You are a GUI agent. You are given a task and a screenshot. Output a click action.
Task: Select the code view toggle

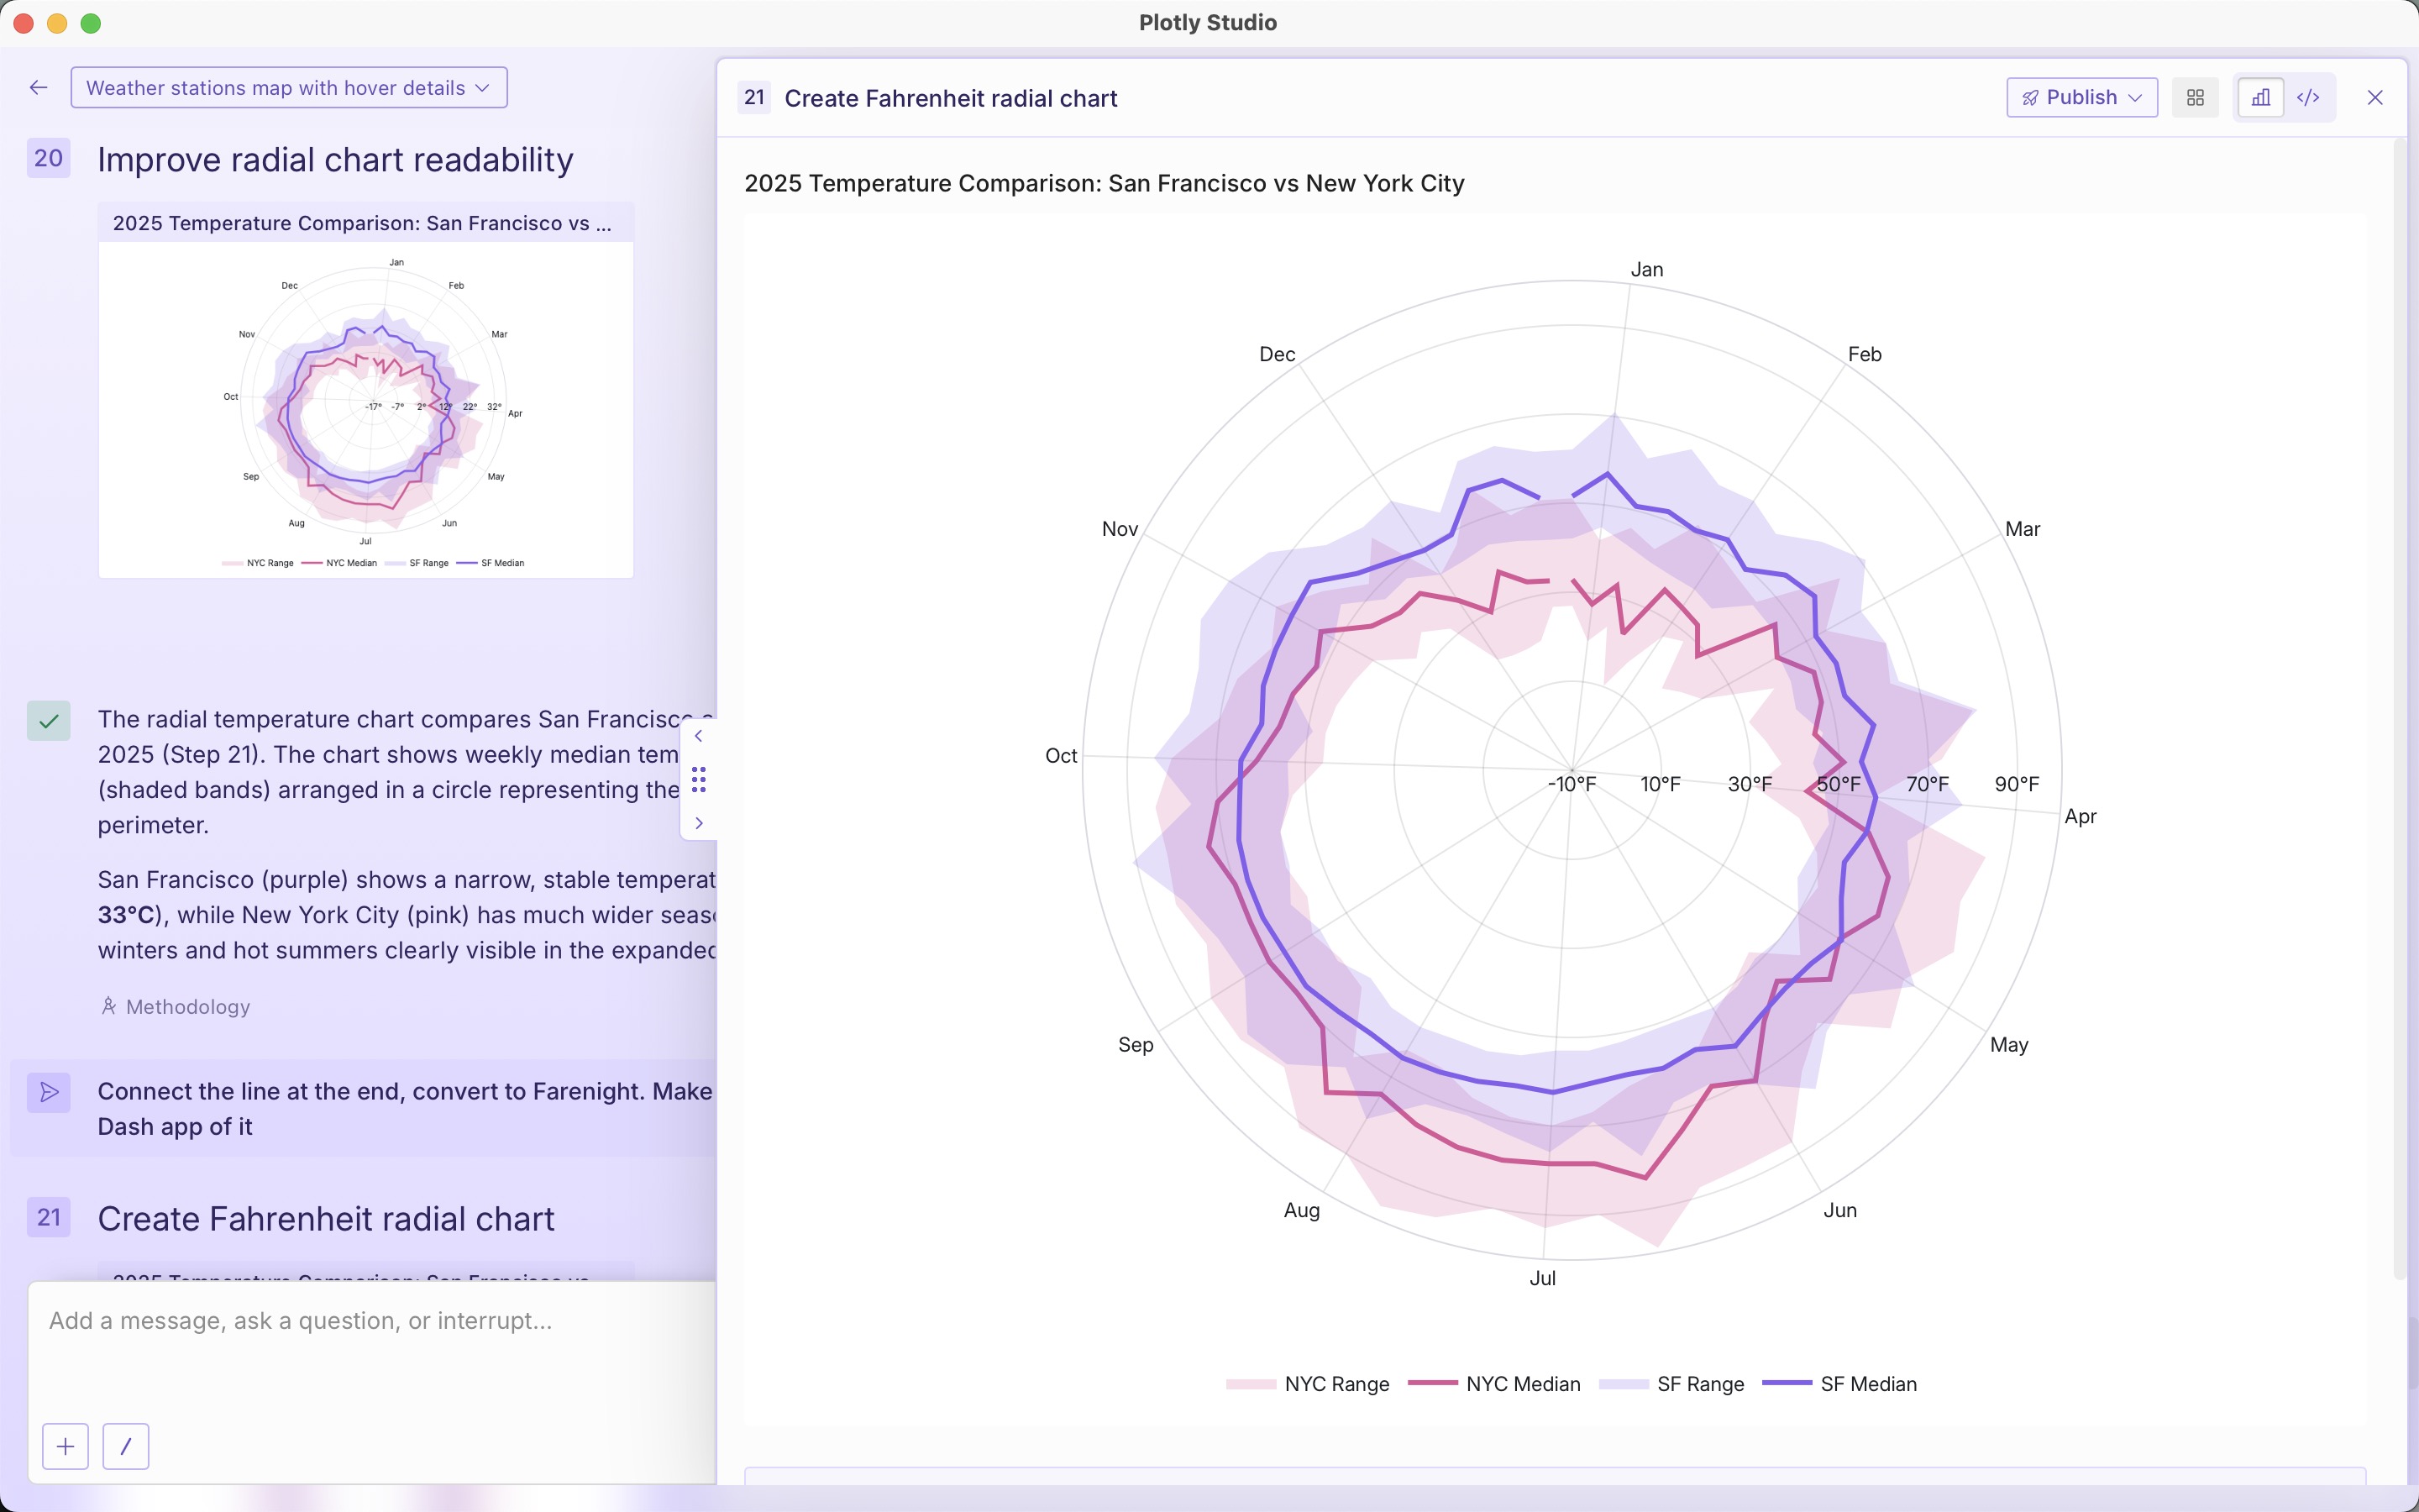point(2308,97)
